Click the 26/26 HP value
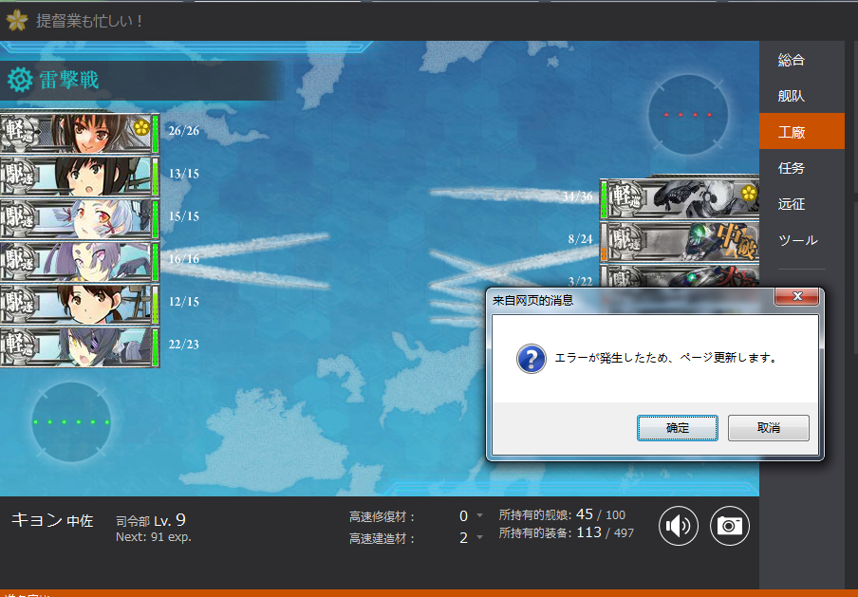This screenshot has height=597, width=858. pyautogui.click(x=184, y=131)
